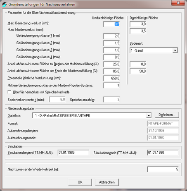Select Geländeneigungsklasse 1 undurchlässige value field
This screenshot has width=187, height=191.
click(x=111, y=36)
